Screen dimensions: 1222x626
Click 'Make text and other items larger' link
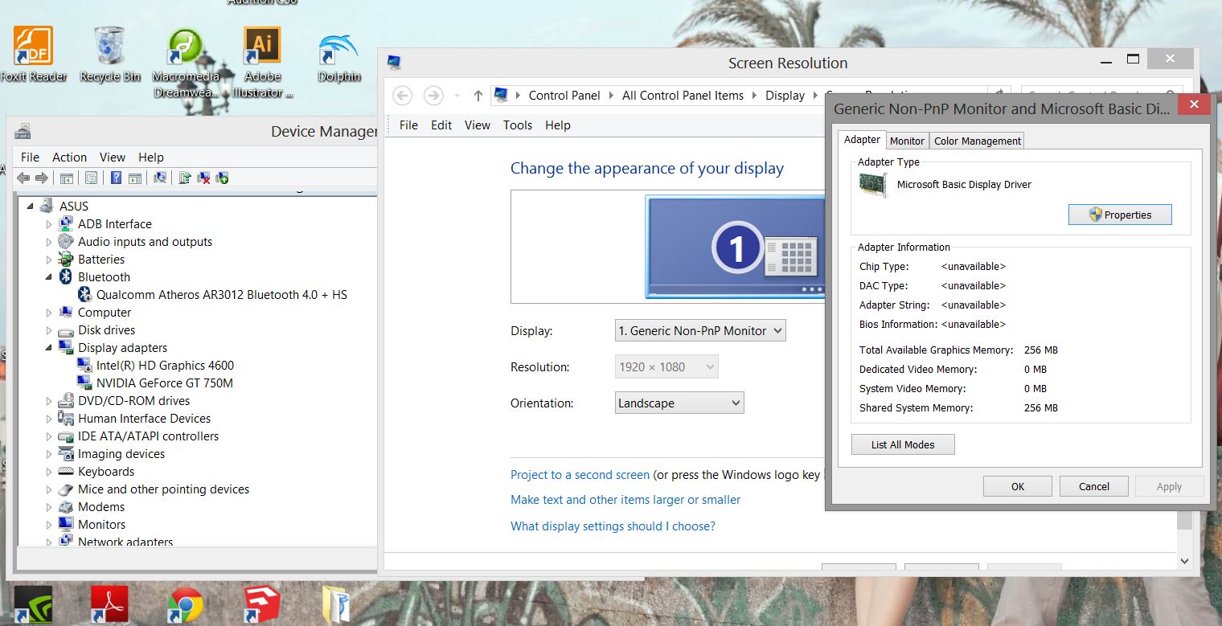coord(625,500)
